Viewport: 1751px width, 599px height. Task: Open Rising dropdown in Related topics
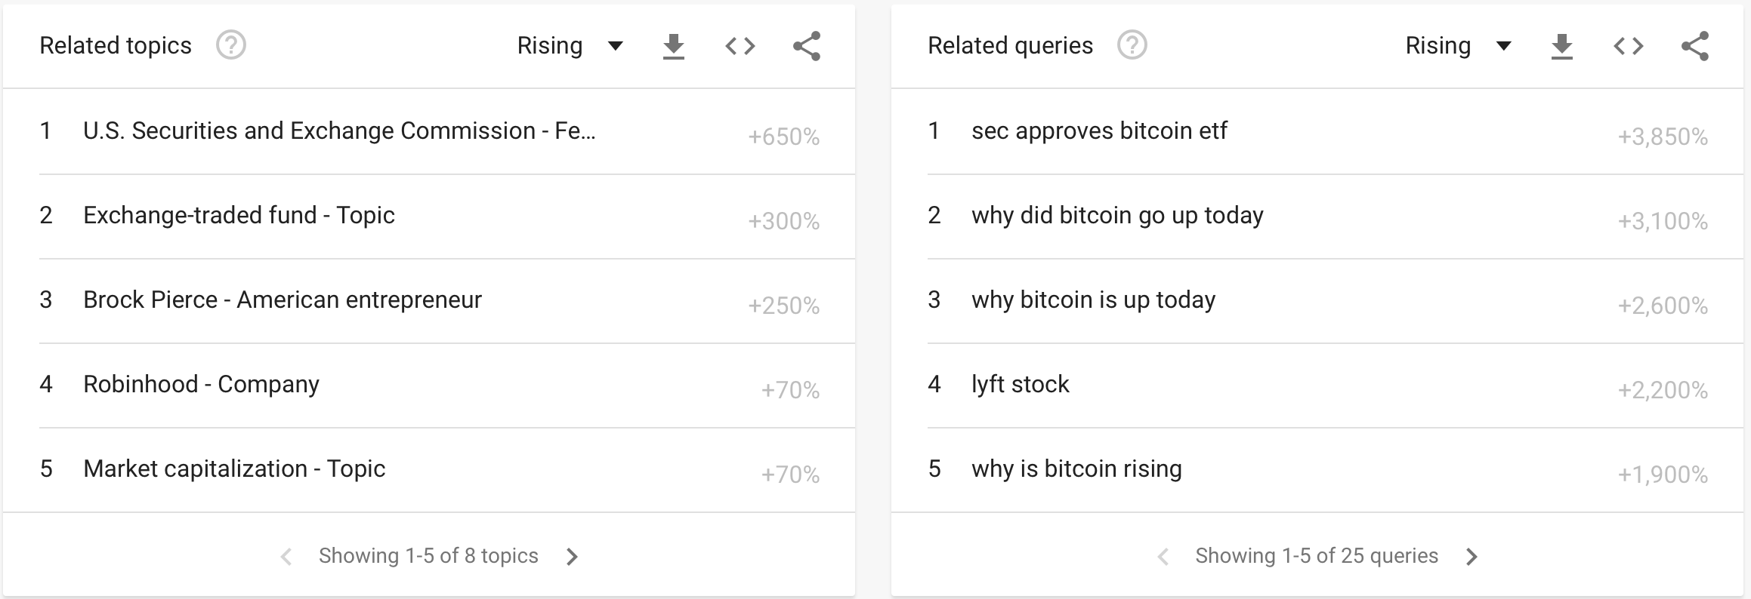click(x=570, y=46)
